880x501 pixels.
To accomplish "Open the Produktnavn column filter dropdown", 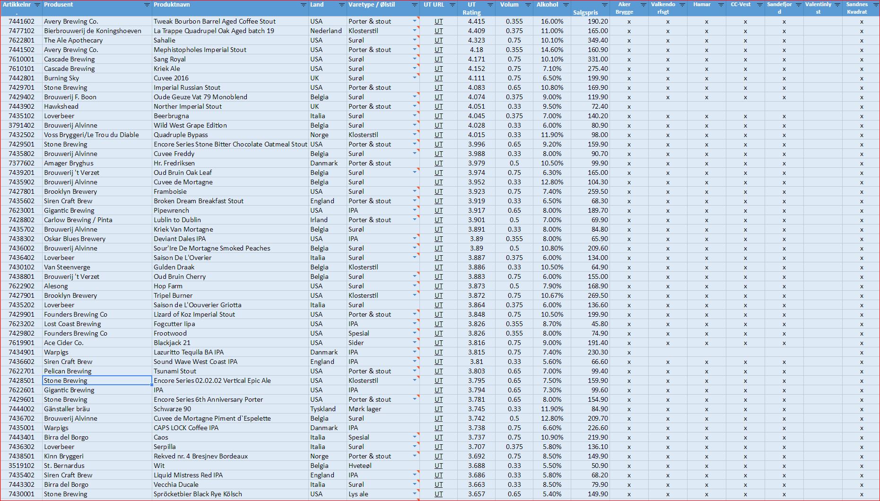I will pos(304,5).
